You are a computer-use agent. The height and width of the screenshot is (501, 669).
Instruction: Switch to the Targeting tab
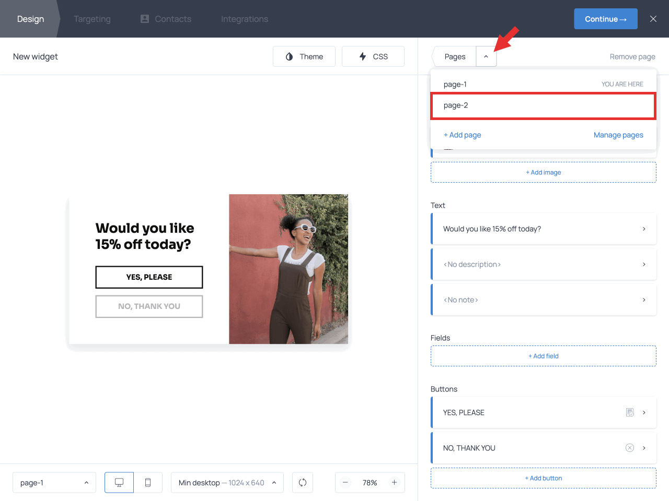click(x=92, y=19)
